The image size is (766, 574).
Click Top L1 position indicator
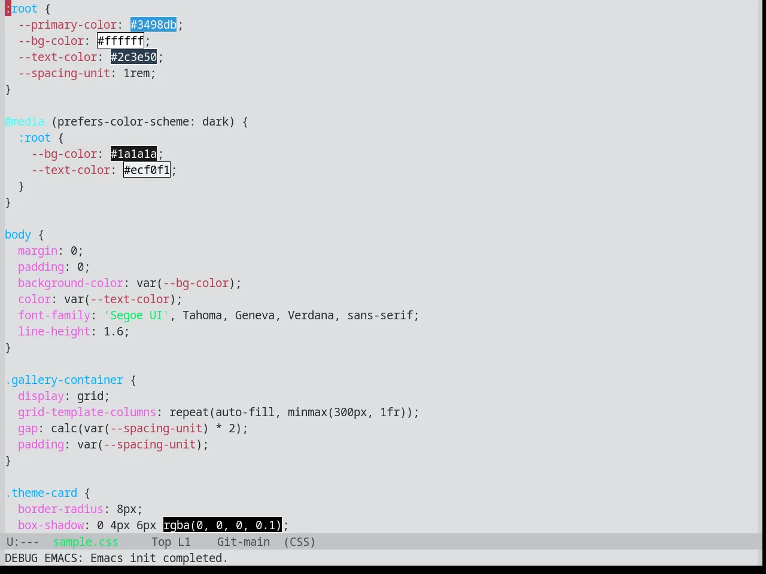click(171, 542)
